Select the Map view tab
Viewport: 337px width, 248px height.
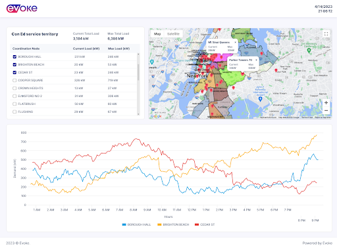pyautogui.click(x=157, y=34)
